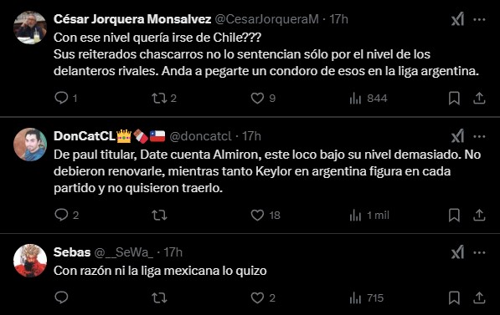Share César Jorquera Monsalvez's tweet
The height and width of the screenshot is (315, 500).
tap(479, 98)
